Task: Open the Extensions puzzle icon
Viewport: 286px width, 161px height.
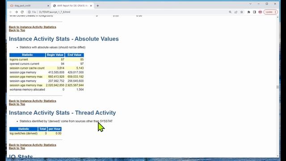Action: coord(248,12)
